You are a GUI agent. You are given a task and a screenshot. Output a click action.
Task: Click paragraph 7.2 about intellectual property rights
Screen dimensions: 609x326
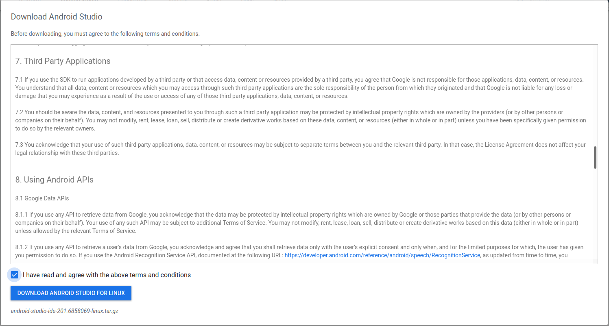[x=301, y=120]
